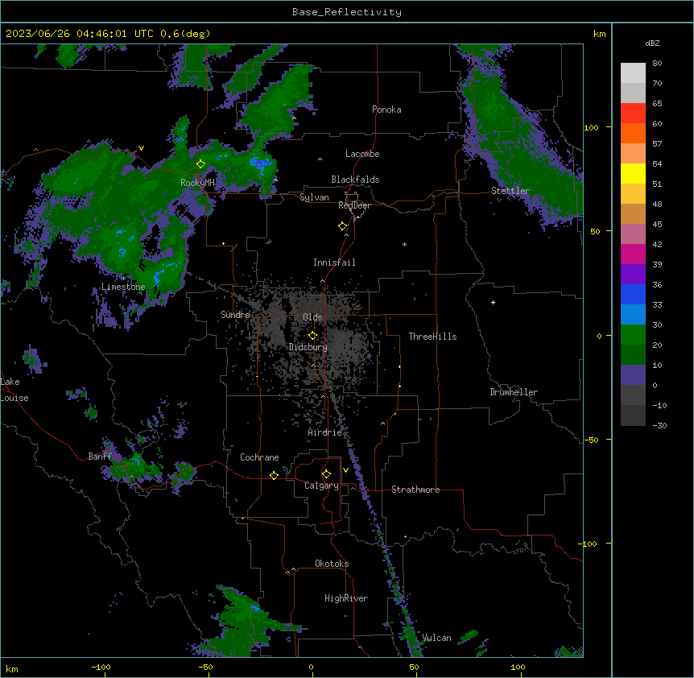The height and width of the screenshot is (678, 694).
Task: Click the Base_Reflectivity title text
Action: (x=347, y=12)
